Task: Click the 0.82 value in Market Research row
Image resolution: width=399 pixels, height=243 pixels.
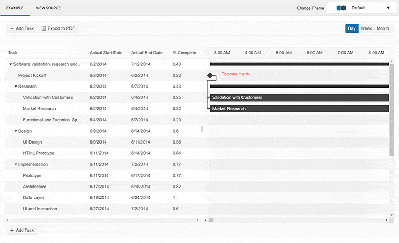Action: point(177,109)
